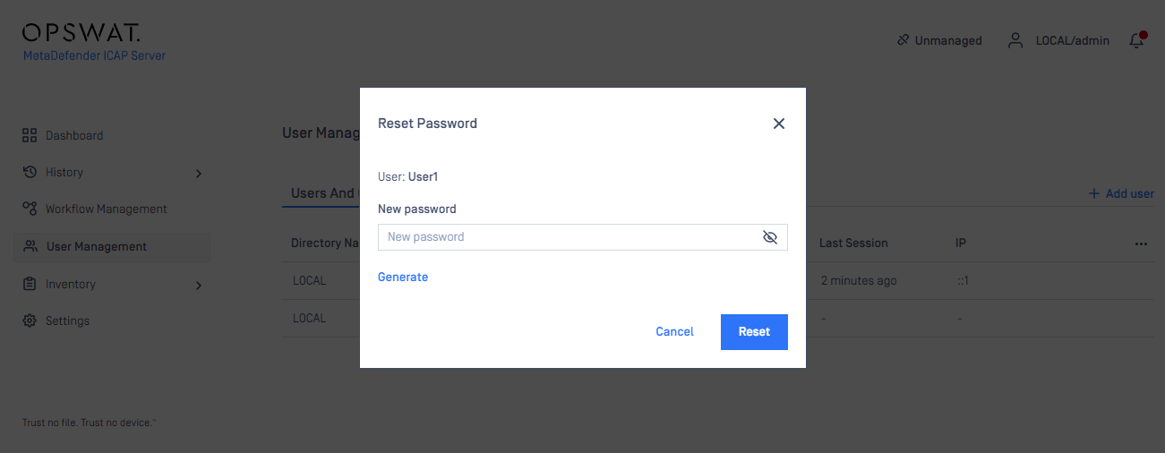Click the Dashboard grid icon
Image resolution: width=1165 pixels, height=453 pixels.
point(29,135)
